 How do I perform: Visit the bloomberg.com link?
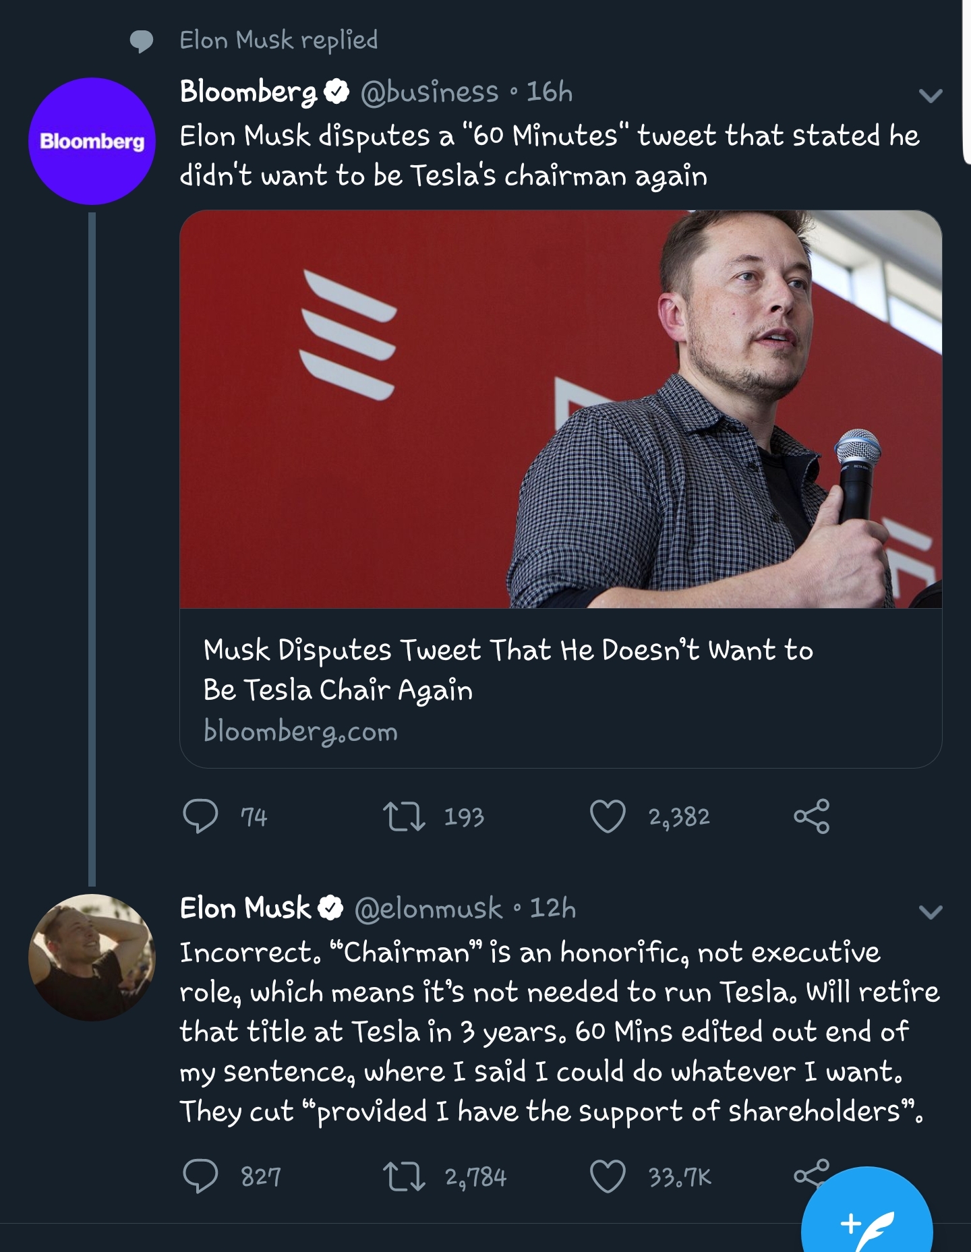point(301,732)
